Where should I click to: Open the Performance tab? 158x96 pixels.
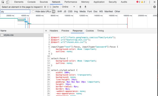tap(71, 2)
